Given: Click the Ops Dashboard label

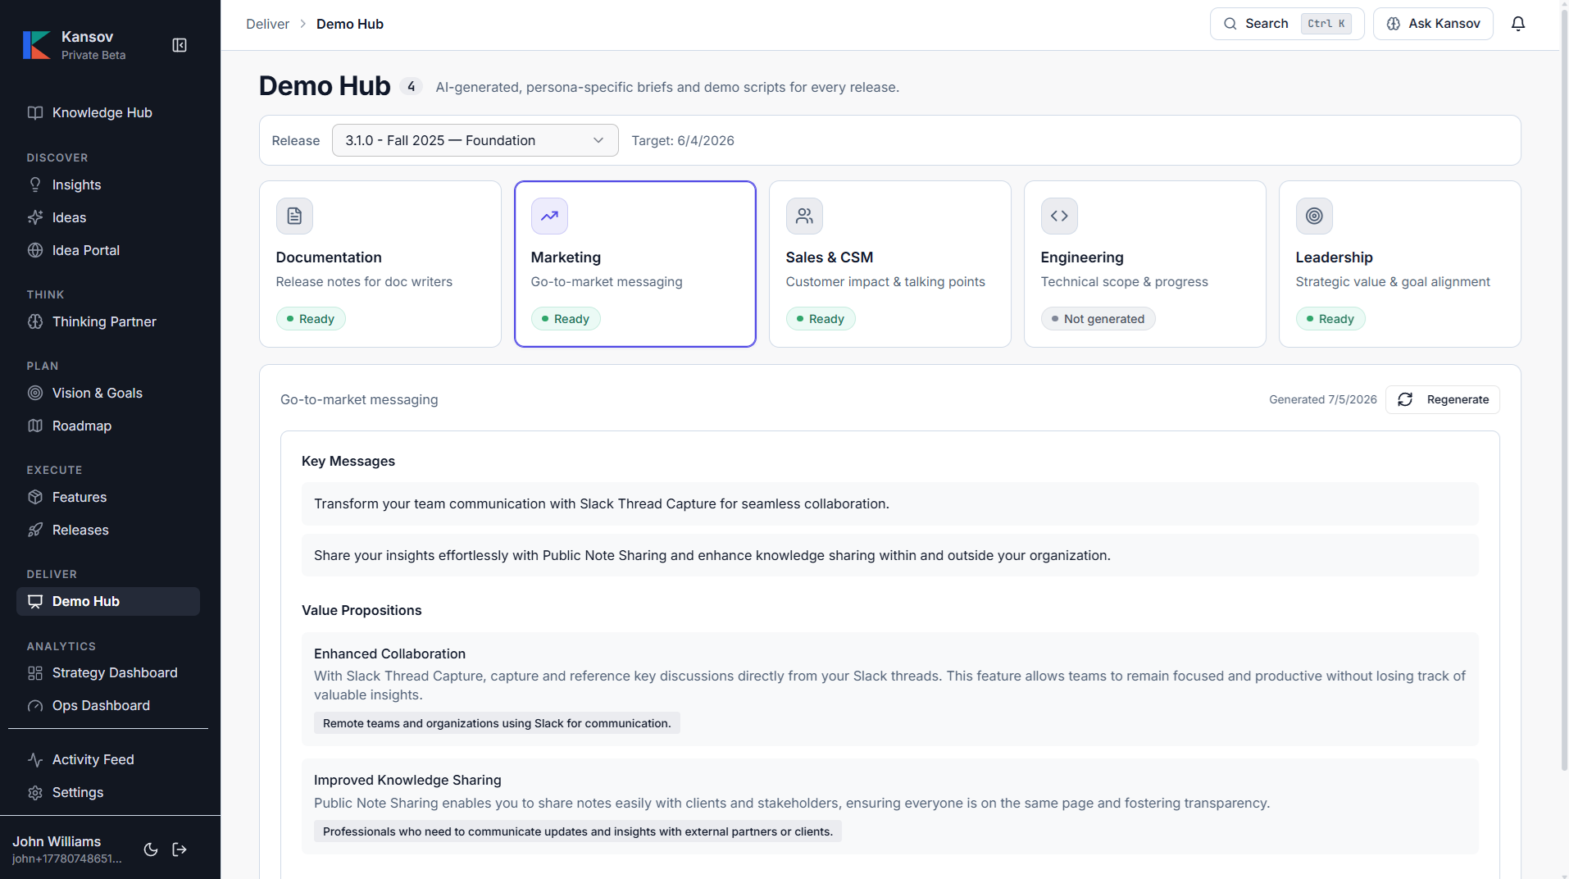Looking at the screenshot, I should 101,706.
